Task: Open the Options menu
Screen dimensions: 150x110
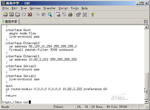Action: [35, 8]
